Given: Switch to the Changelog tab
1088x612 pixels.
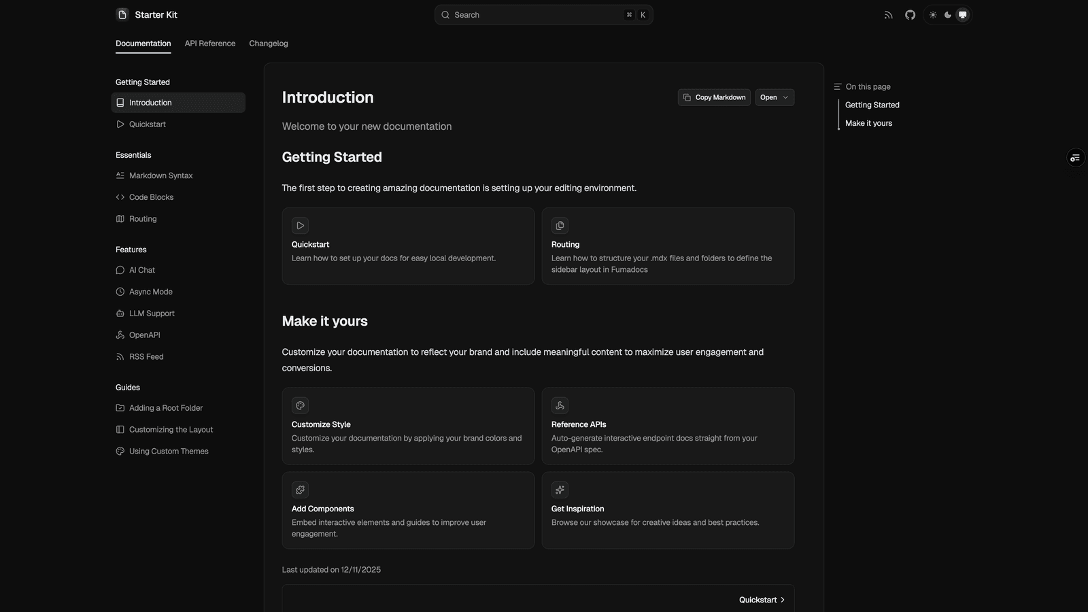Looking at the screenshot, I should 269,44.
